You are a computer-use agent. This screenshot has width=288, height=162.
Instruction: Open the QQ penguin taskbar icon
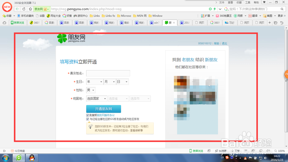(32, 158)
